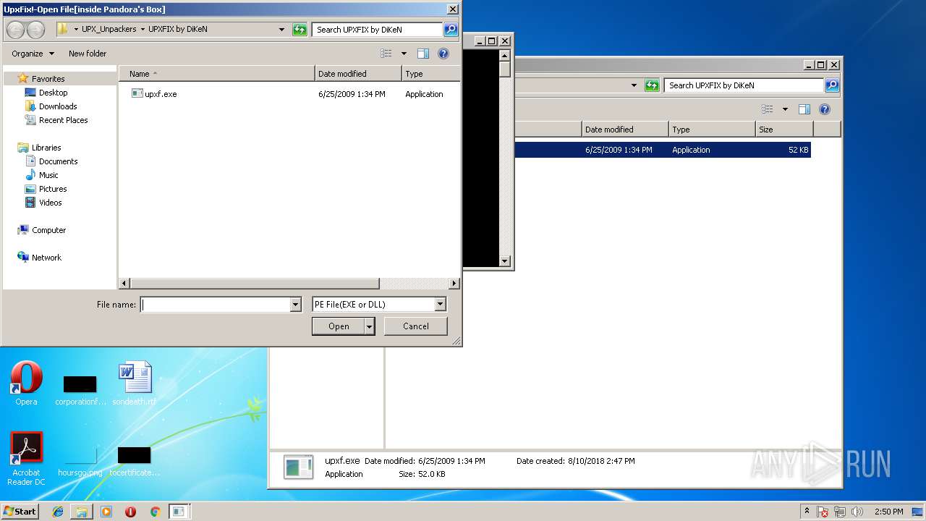The image size is (926, 521).
Task: Expand UPX_Unpackers breadcrumb arrow
Action: click(x=143, y=30)
